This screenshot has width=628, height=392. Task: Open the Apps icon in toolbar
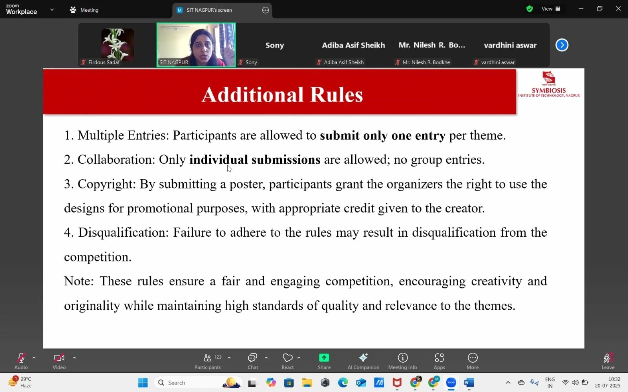pyautogui.click(x=439, y=361)
